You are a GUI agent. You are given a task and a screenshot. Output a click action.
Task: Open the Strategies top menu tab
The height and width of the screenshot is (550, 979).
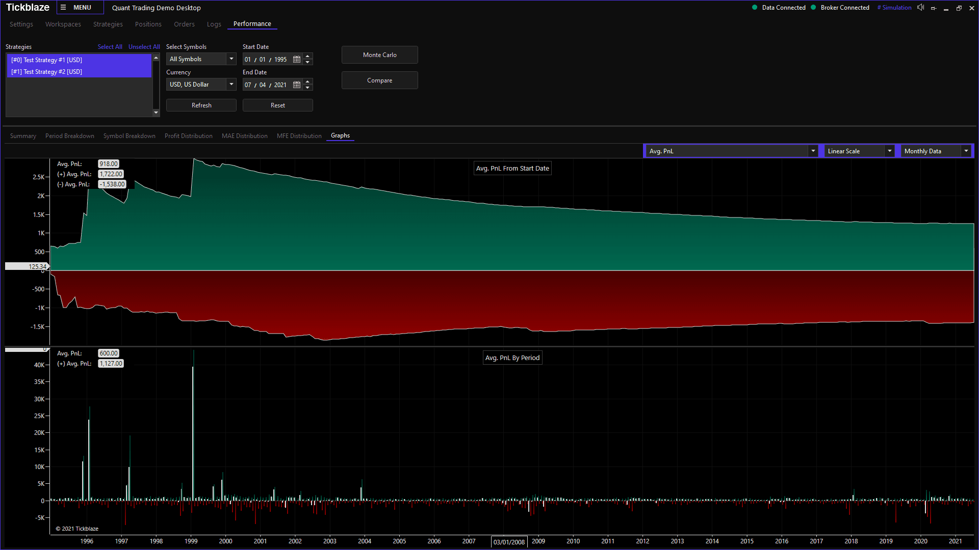click(x=108, y=24)
